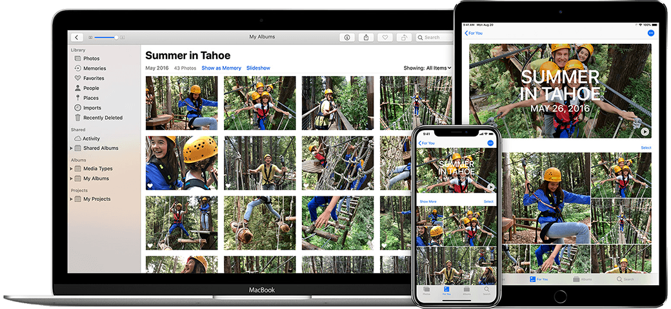Open Favorites in the sidebar
Image resolution: width=671 pixels, height=309 pixels.
point(94,78)
